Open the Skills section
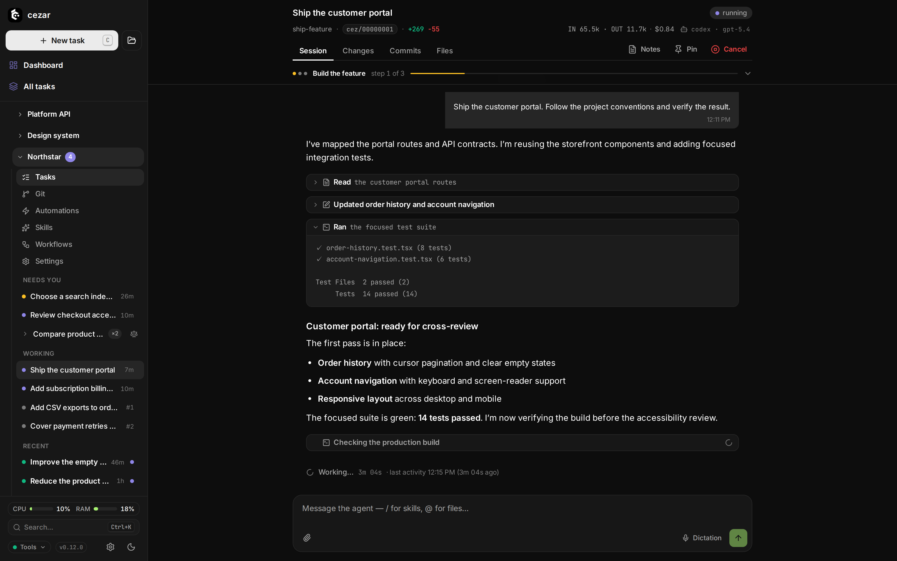This screenshot has width=897, height=561. click(80, 227)
